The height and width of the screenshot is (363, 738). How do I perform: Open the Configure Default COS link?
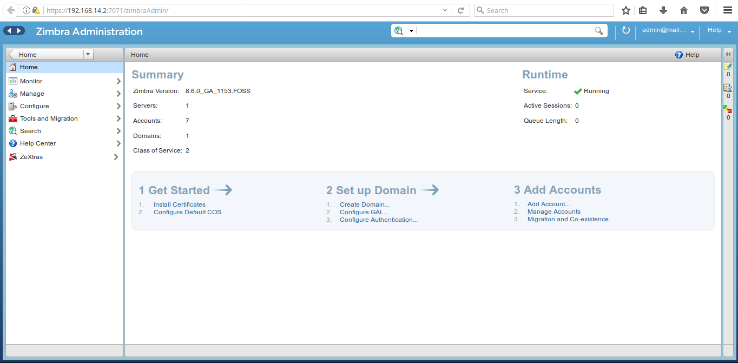tap(187, 212)
